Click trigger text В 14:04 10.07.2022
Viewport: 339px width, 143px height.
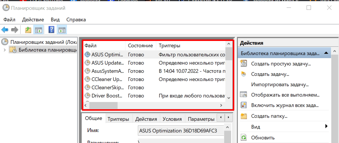pyautogui.click(x=192, y=71)
